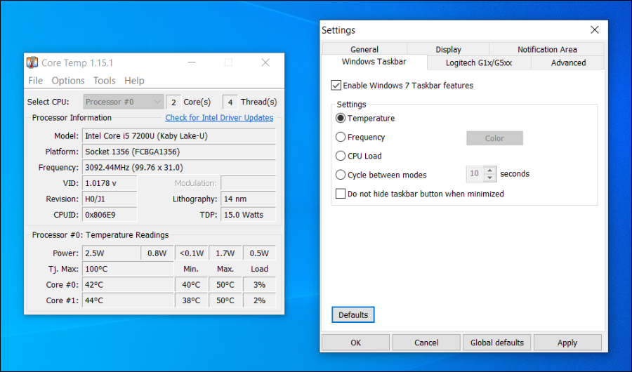Click the Tj. Max value 100°C
The height and width of the screenshot is (372, 632).
128,269
